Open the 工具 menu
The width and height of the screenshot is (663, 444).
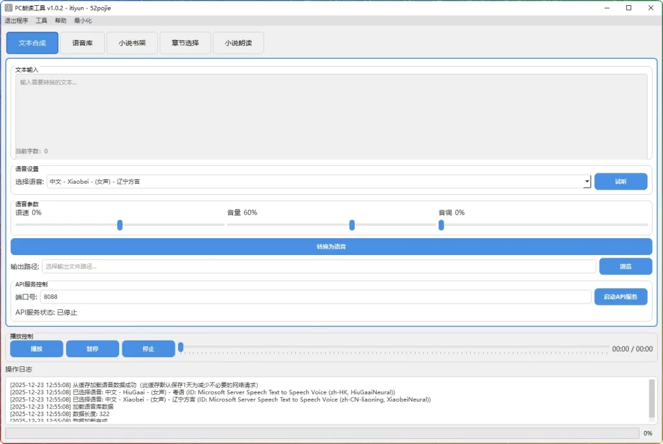41,20
